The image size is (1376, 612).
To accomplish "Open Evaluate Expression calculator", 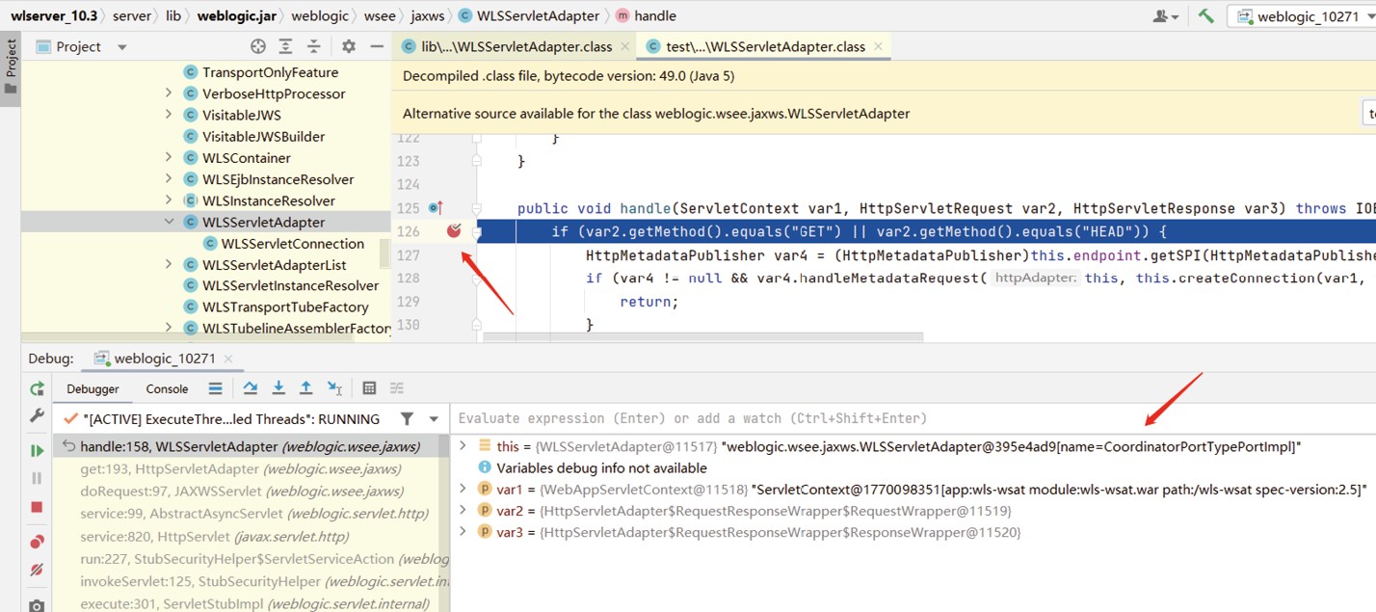I will tap(369, 388).
